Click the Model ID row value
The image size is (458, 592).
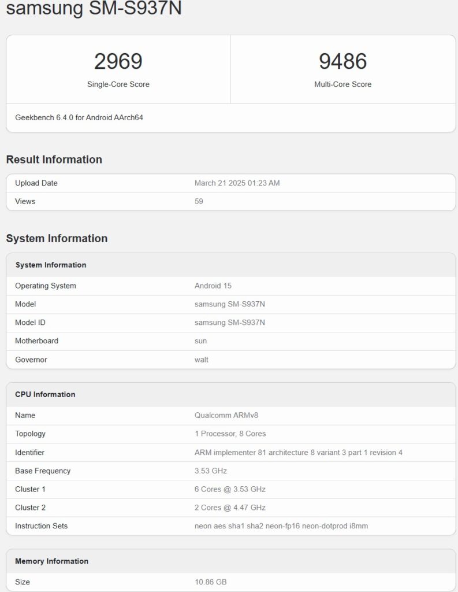229,323
